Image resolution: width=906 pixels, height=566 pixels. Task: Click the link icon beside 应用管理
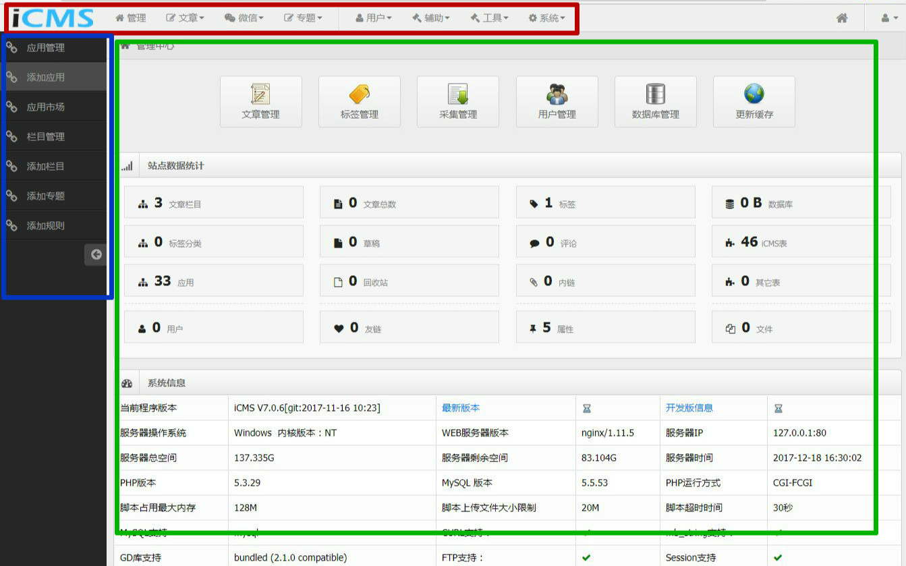[11, 47]
